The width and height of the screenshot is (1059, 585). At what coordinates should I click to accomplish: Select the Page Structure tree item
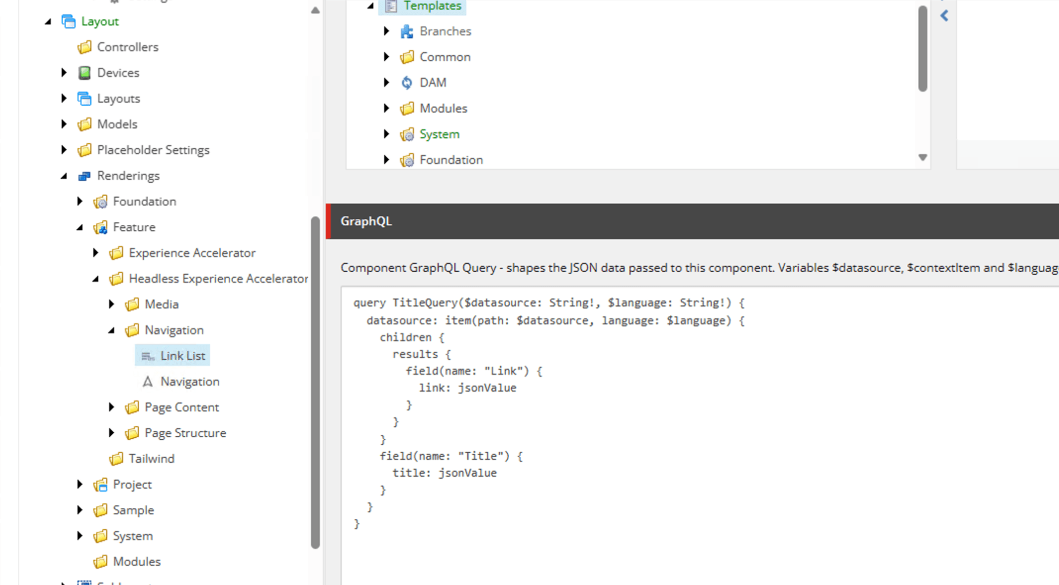click(x=185, y=433)
